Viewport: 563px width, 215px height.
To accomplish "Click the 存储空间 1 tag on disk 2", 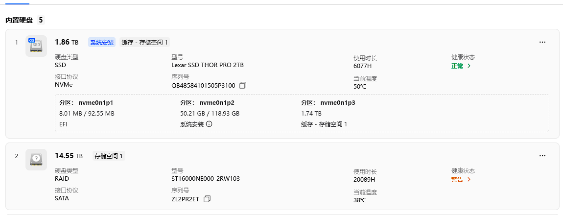I will pos(109,156).
